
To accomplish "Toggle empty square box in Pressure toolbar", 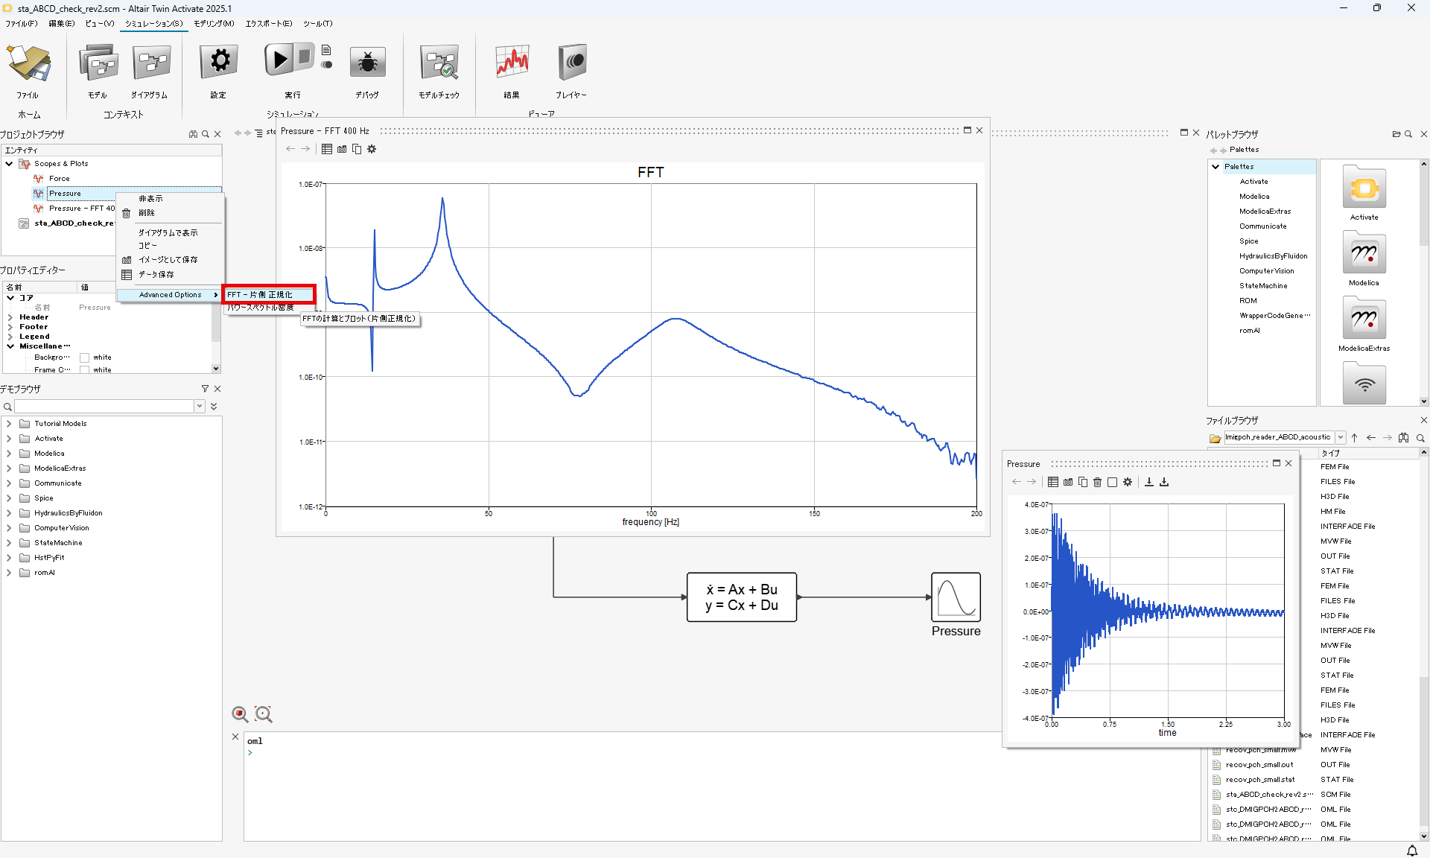I will click(1112, 483).
